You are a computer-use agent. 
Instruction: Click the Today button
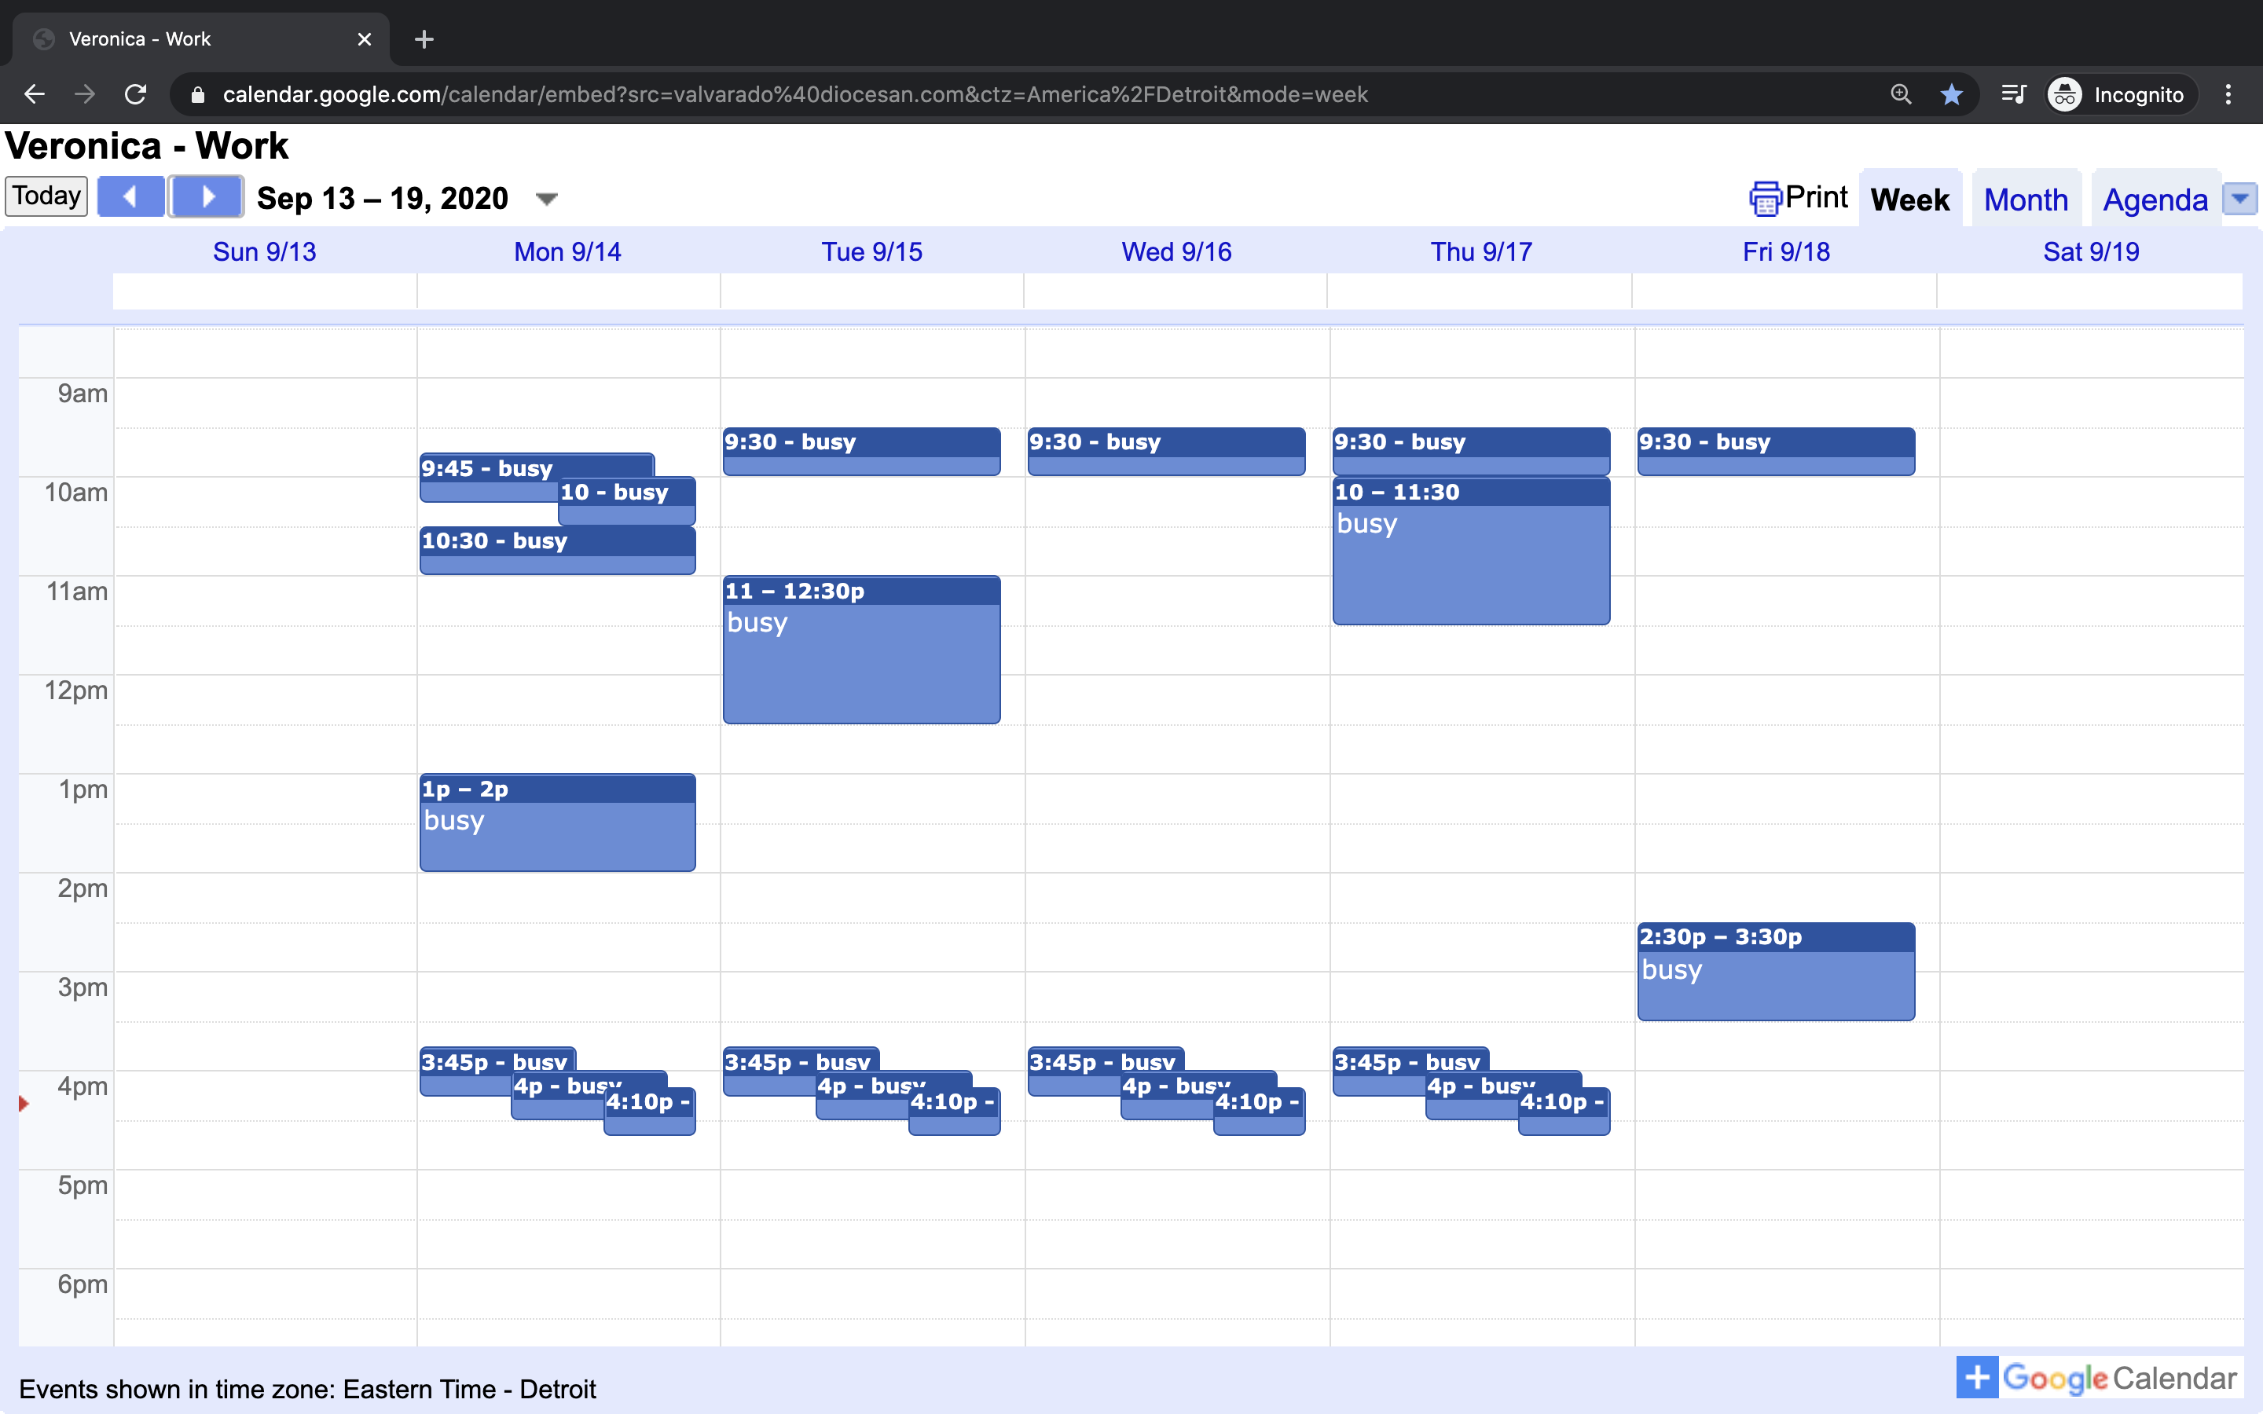point(46,196)
